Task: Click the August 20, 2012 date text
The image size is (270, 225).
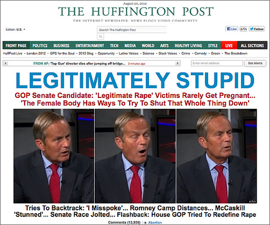Action: (x=135, y=3)
